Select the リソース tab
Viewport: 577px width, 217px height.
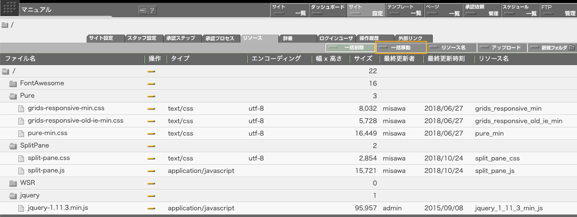[259, 38]
